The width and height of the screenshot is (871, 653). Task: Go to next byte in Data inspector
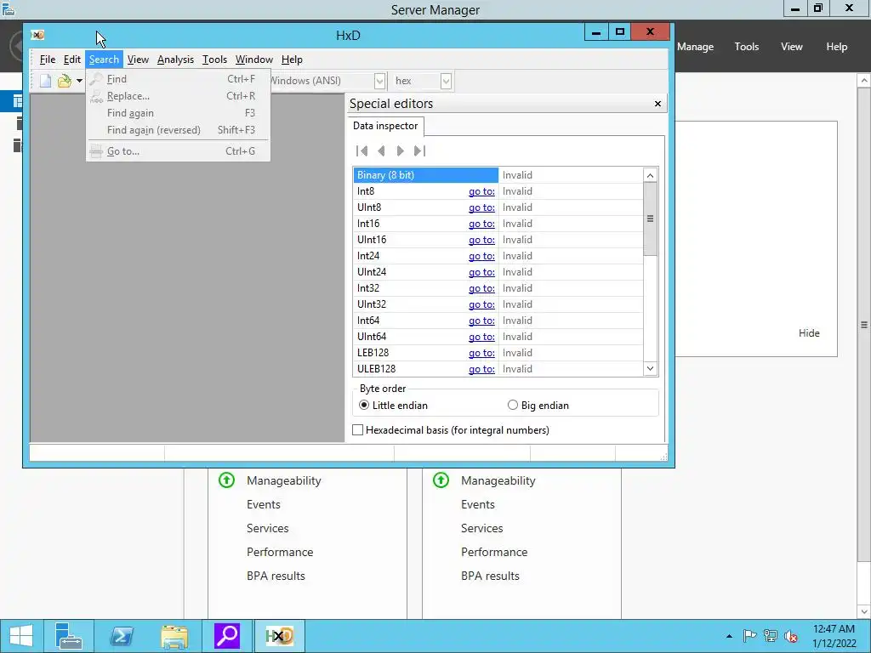[400, 151]
